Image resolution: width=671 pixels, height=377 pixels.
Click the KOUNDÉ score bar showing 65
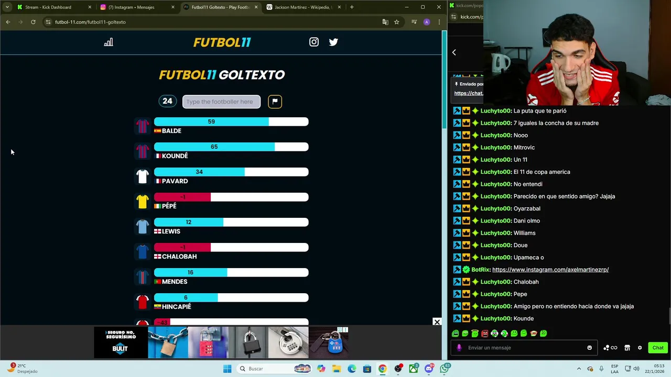(231, 147)
